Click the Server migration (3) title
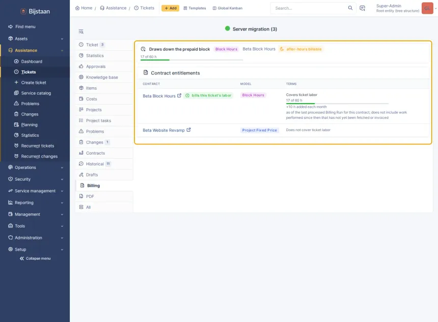This screenshot has height=322, width=438. tap(255, 29)
